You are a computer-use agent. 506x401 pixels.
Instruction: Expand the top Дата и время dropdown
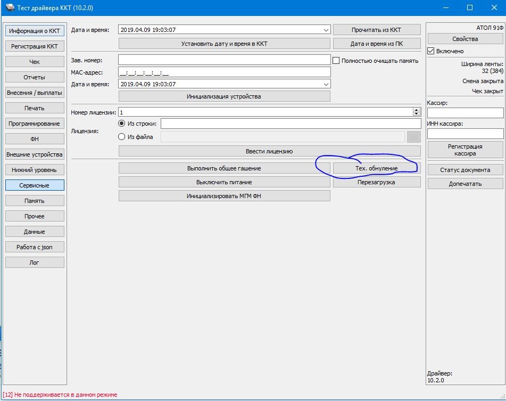coord(326,30)
